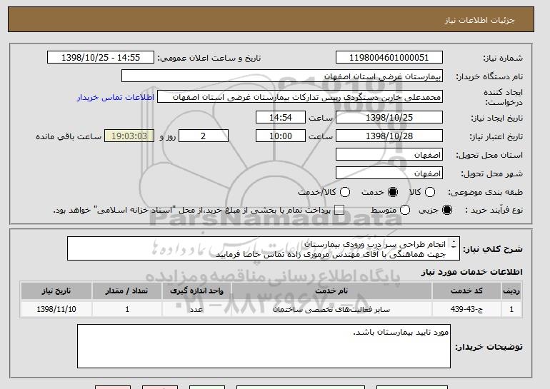This screenshot has height=389, width=550.
Task: Click the کد خدمت column header
Action: pos(466,291)
